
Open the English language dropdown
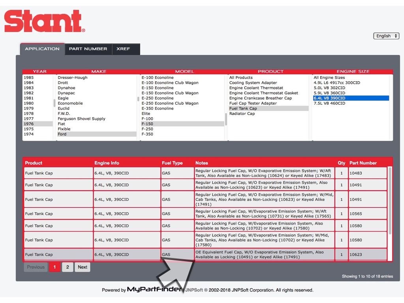click(x=386, y=36)
